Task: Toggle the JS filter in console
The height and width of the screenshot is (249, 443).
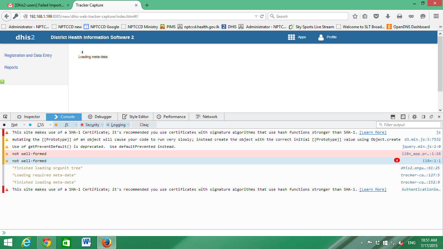Action: click(x=66, y=125)
